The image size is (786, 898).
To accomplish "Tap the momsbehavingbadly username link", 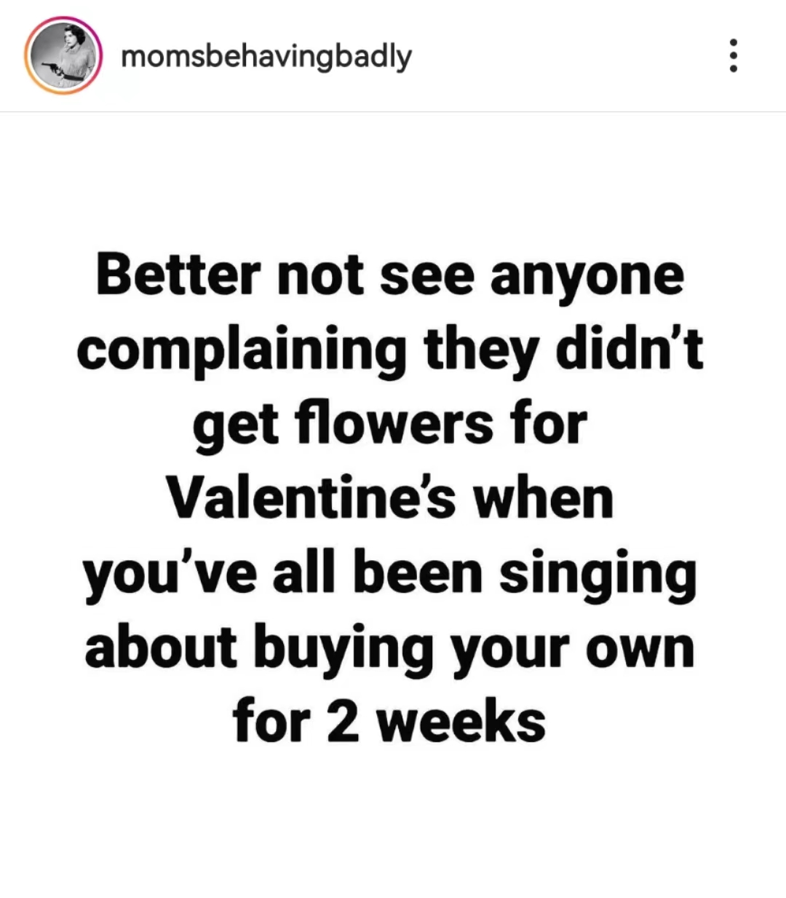I will pyautogui.click(x=266, y=56).
